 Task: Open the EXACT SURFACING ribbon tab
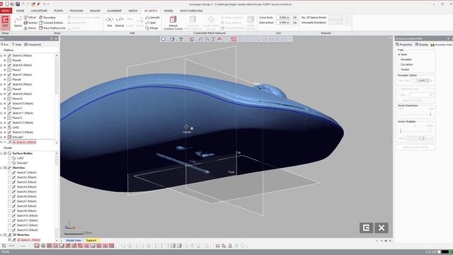coord(191,11)
